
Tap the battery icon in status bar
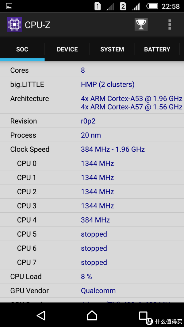click(152, 6)
